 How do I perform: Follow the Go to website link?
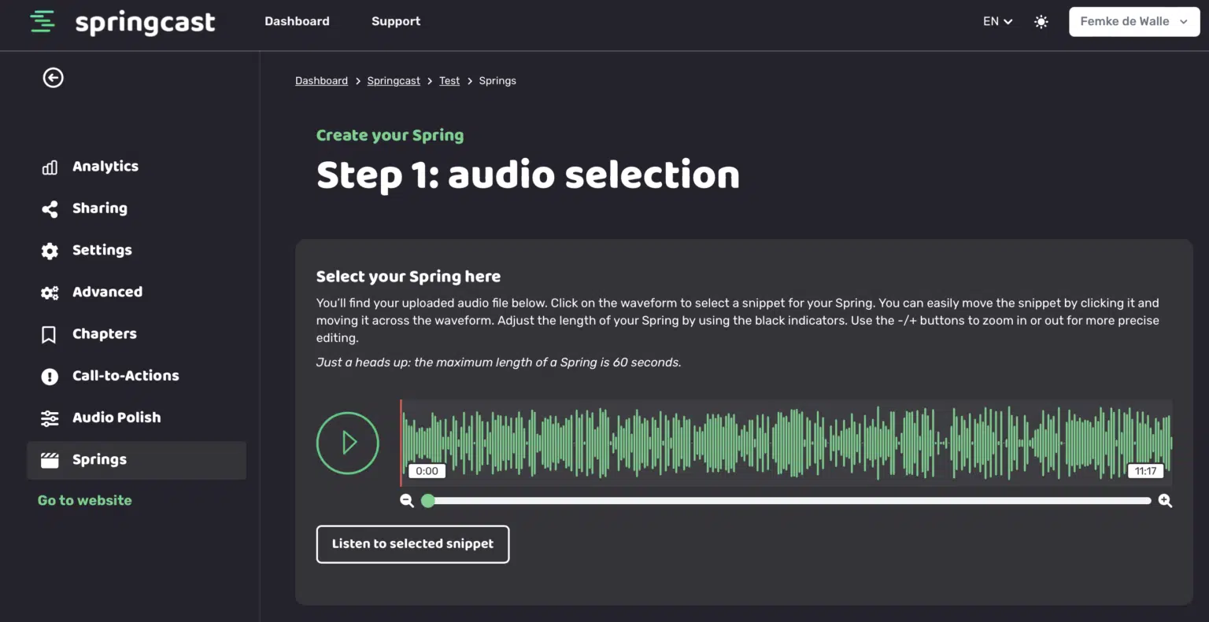85,500
